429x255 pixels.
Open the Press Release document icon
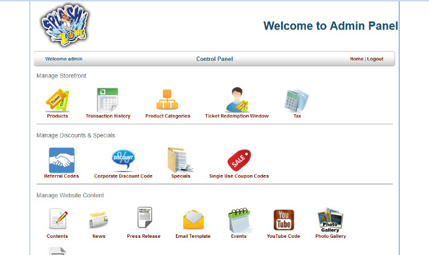(x=143, y=219)
